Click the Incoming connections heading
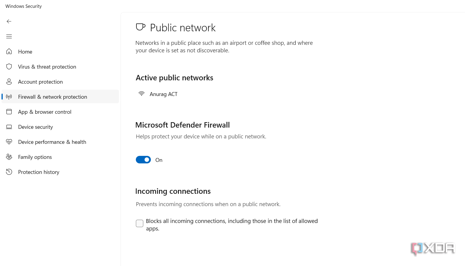 coord(173,191)
